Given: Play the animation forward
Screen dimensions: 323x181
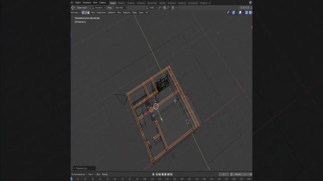Looking at the screenshot, I should (166, 174).
